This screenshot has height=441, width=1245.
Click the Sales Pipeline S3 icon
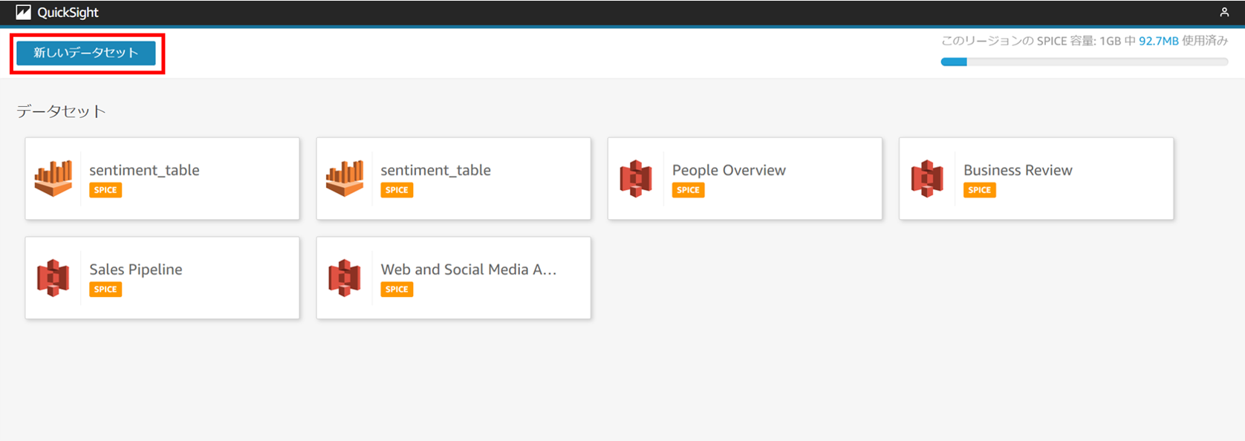pyautogui.click(x=53, y=278)
